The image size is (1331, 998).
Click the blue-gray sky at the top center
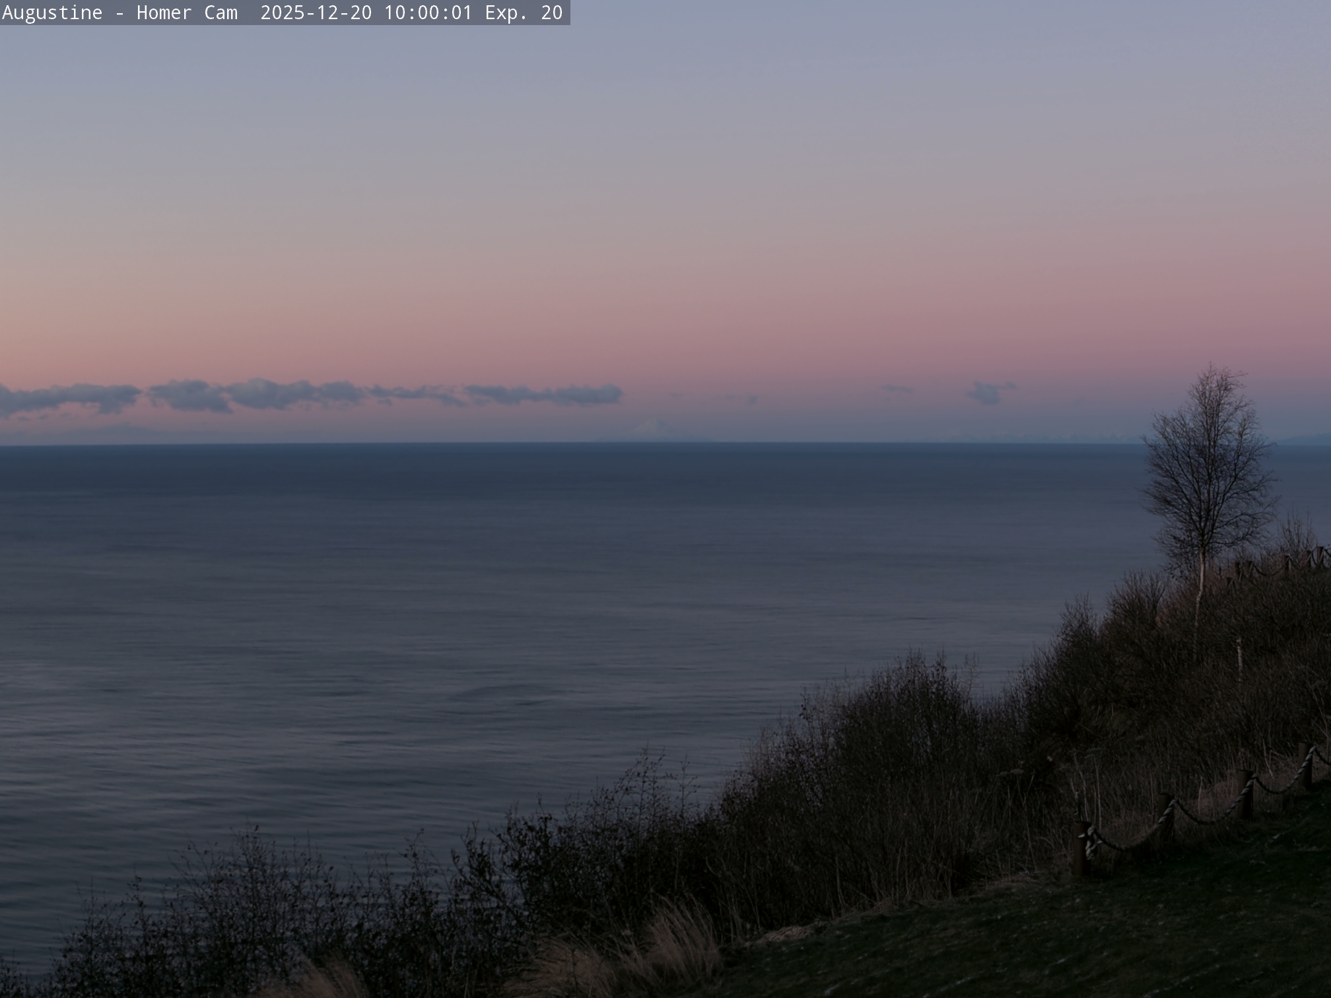click(665, 79)
